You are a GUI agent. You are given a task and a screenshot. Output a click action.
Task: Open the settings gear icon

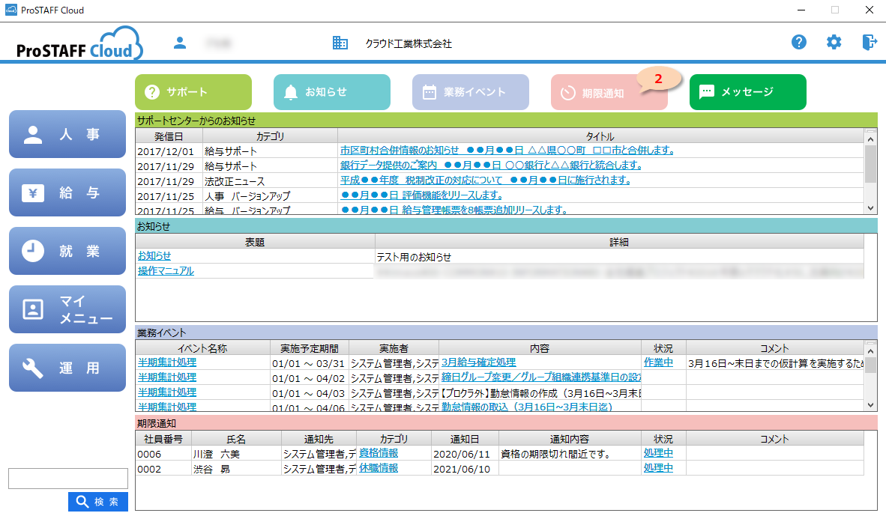(x=834, y=42)
